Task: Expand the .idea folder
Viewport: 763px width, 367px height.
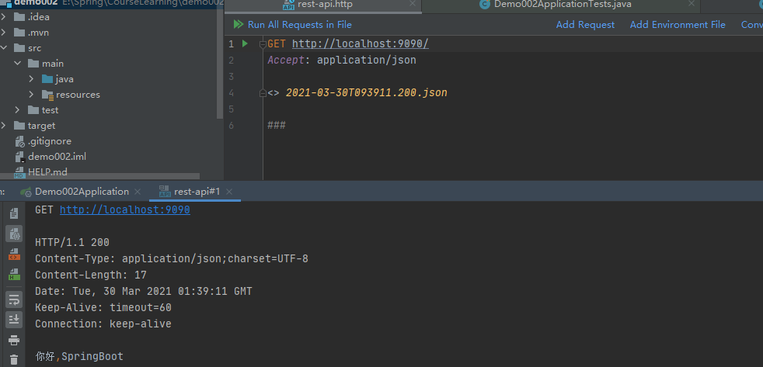Action: [5, 17]
